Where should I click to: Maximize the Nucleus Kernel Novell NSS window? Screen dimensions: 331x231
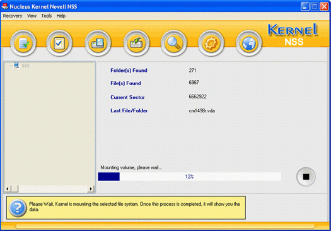coord(315,6)
